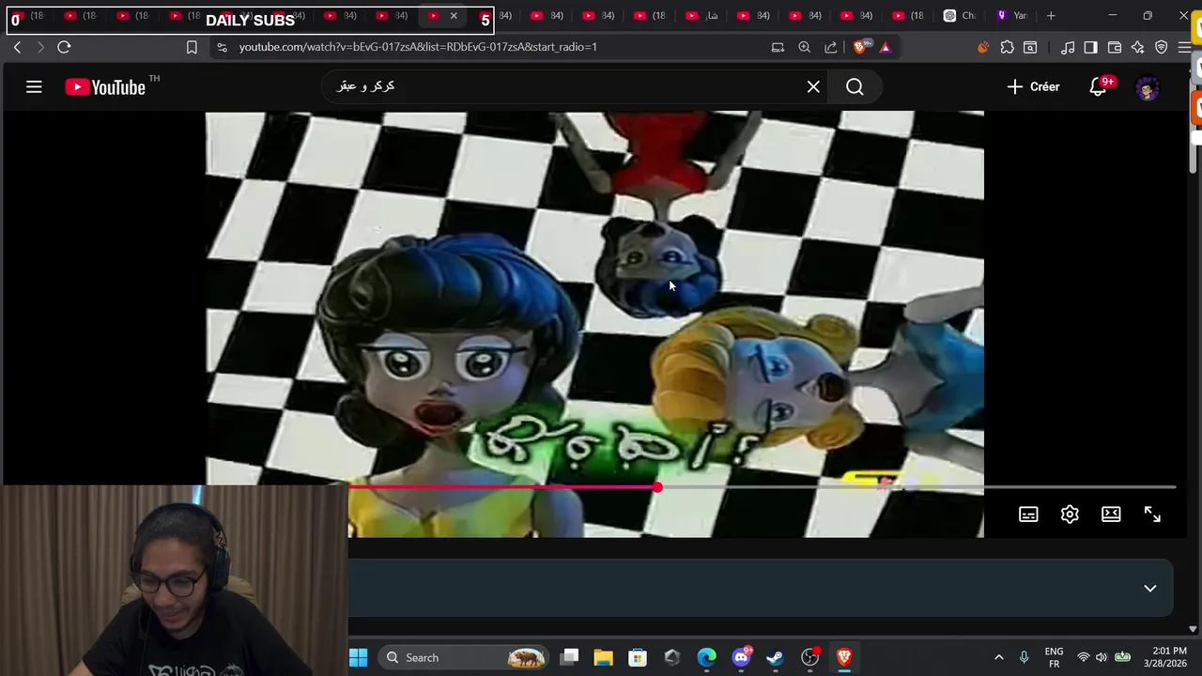Open Microsoft Edge from the taskbar
The height and width of the screenshot is (676, 1202).
click(706, 657)
